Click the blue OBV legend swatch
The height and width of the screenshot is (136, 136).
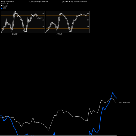[x=2, y=8]
